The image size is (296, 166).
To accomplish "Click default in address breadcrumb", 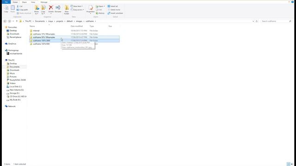I will coord(69,21).
